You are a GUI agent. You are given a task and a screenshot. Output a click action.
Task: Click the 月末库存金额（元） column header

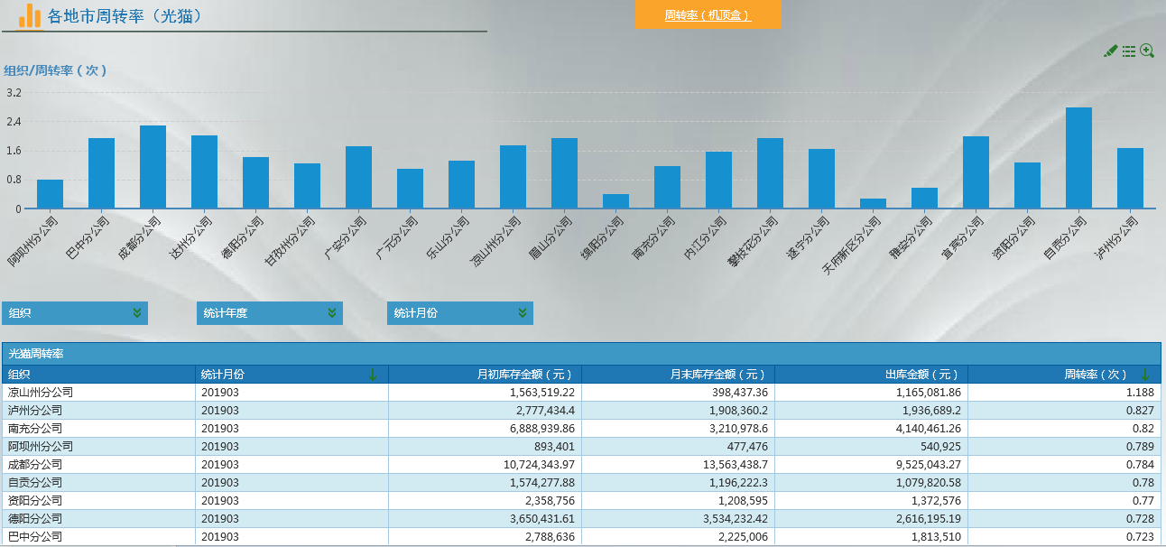[717, 374]
